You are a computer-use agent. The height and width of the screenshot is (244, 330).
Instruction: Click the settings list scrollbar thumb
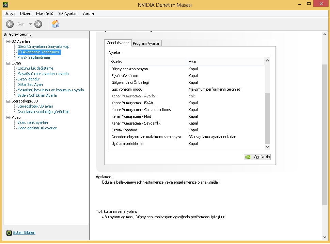click(267, 118)
